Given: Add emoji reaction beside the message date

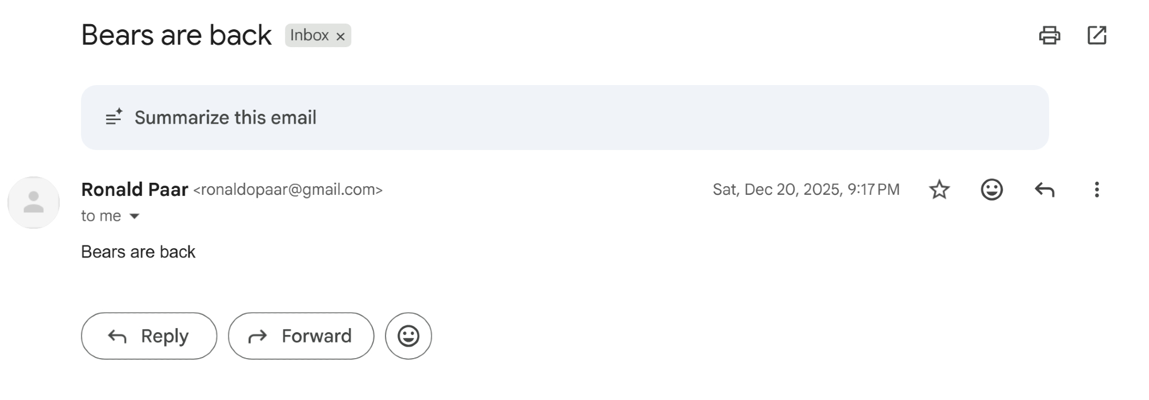Looking at the screenshot, I should click(992, 190).
